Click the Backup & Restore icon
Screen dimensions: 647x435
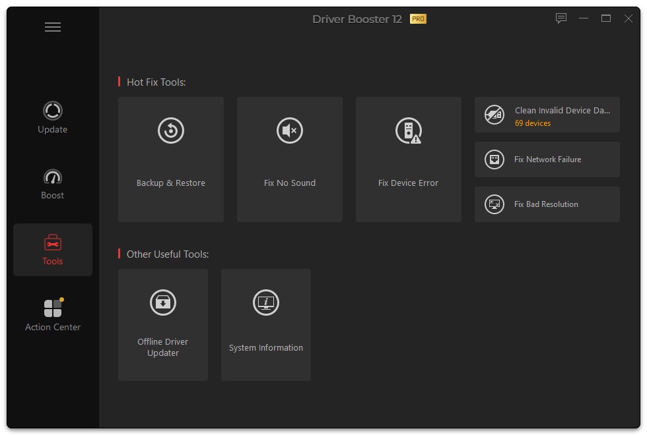(171, 130)
